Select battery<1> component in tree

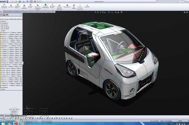(x=11, y=49)
